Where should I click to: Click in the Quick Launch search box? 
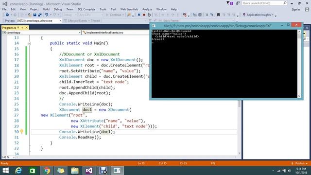point(264,3)
